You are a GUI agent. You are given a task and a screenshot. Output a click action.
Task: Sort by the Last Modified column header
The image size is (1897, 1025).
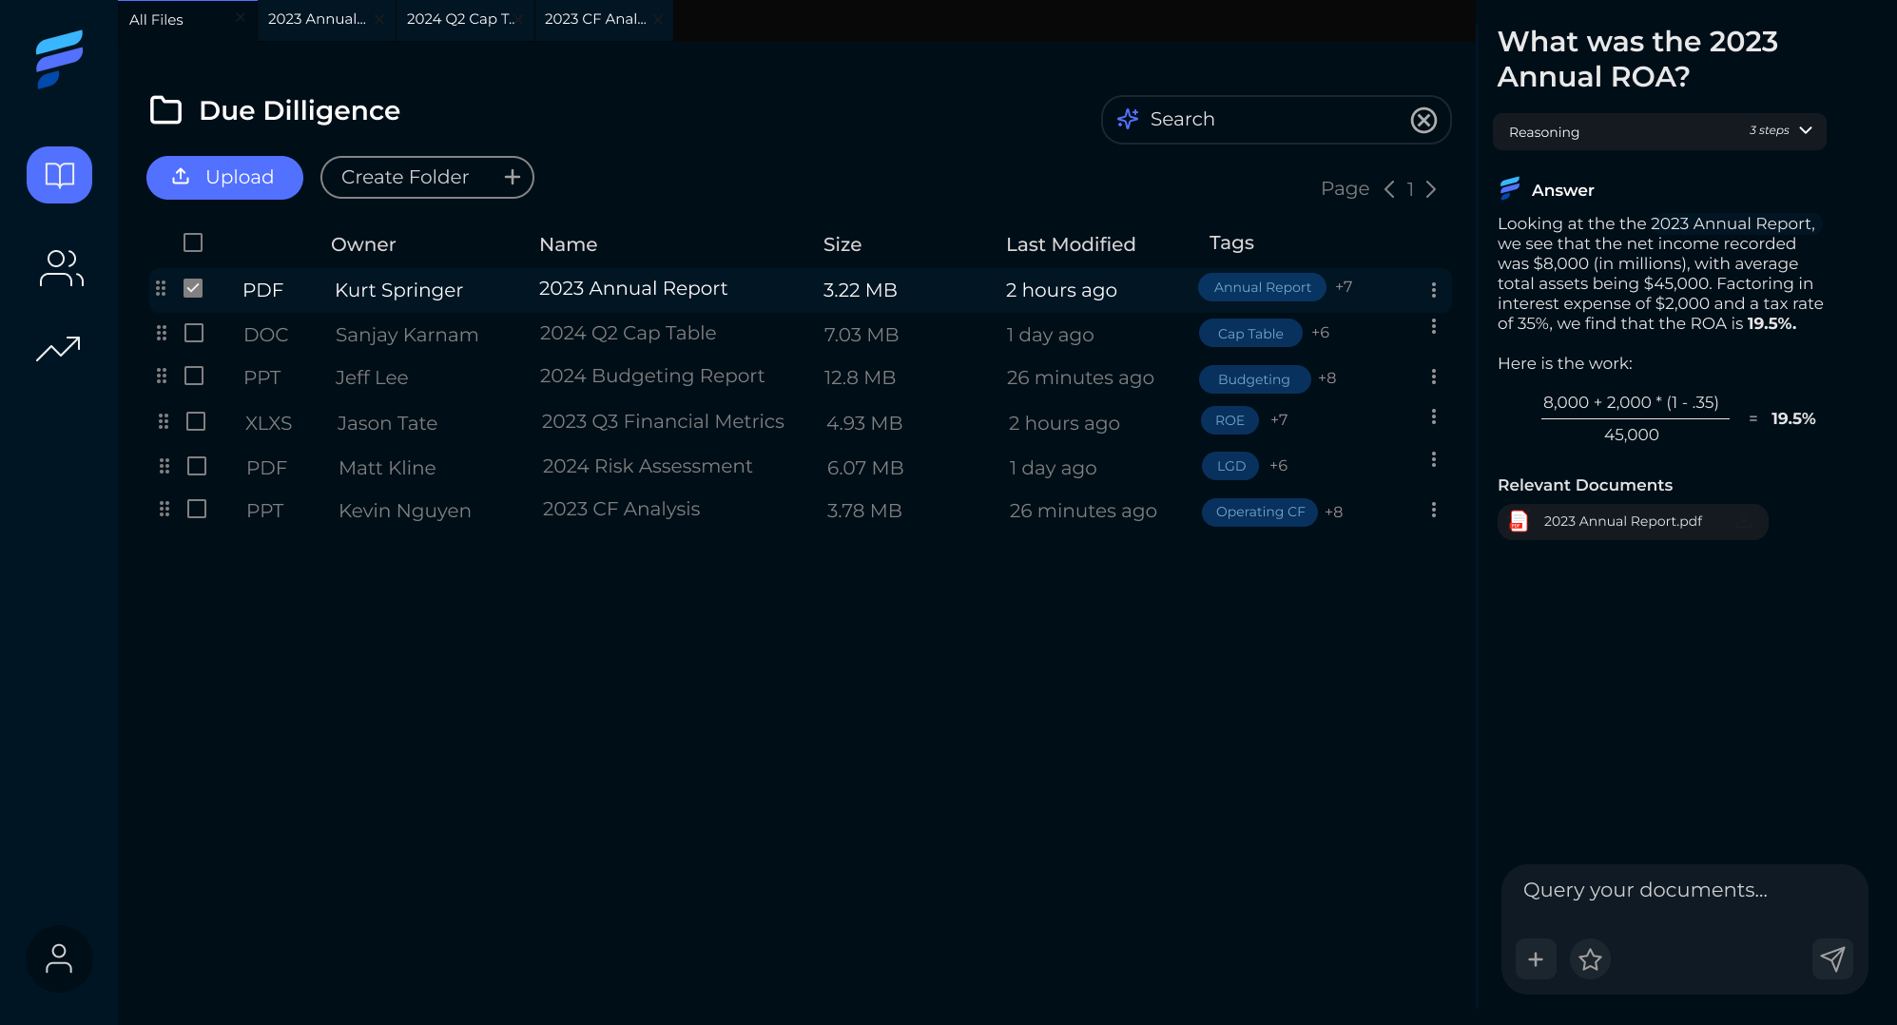[1071, 244]
